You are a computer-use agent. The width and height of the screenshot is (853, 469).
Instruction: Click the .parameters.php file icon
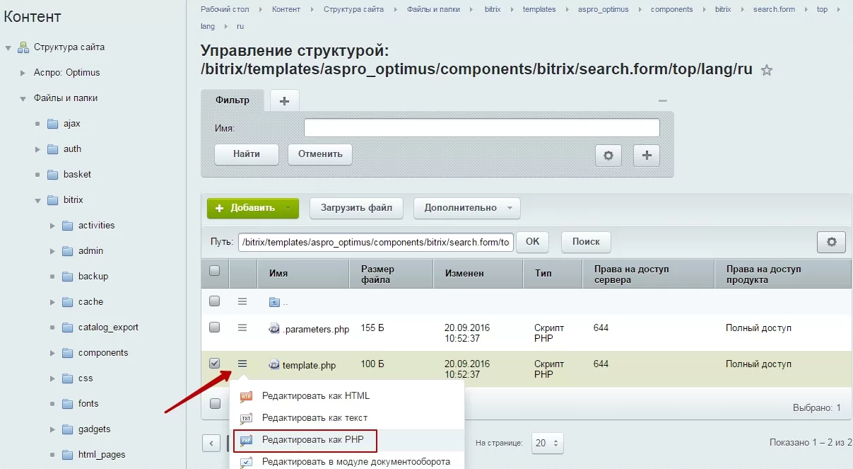point(274,328)
